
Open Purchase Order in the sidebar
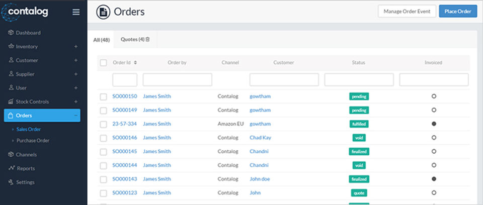pos(33,141)
